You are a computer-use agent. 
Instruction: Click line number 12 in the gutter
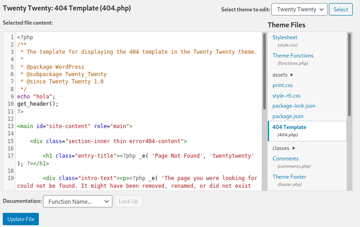pyautogui.click(x=11, y=119)
